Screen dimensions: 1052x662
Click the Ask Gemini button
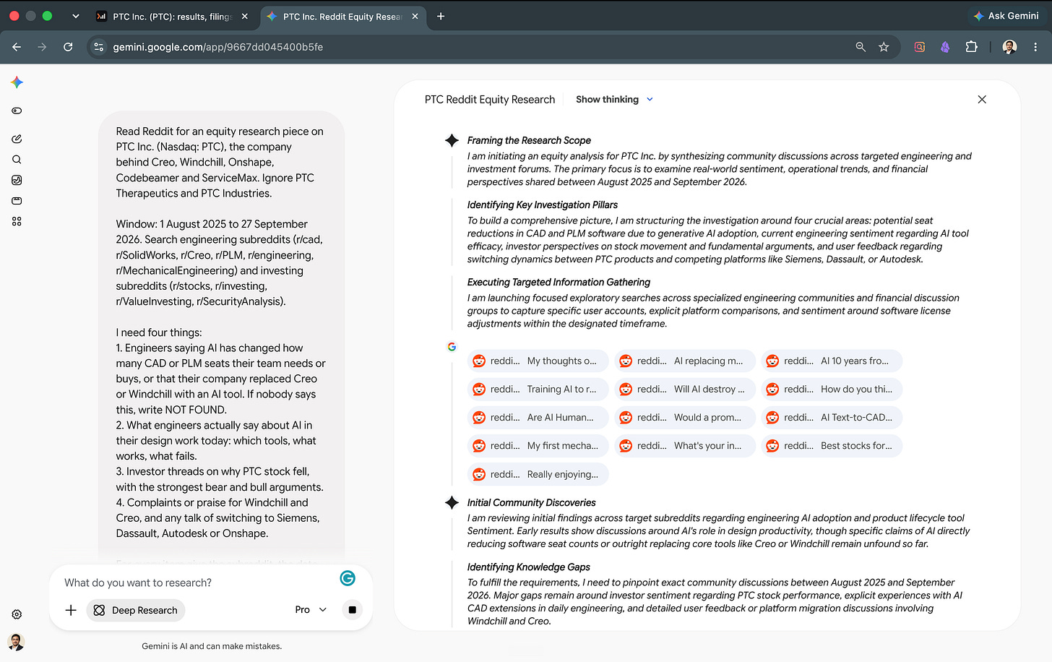[1006, 16]
